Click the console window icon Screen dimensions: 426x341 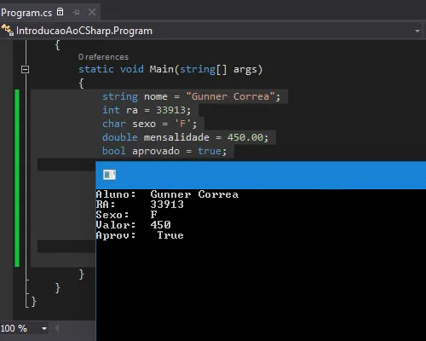point(109,175)
